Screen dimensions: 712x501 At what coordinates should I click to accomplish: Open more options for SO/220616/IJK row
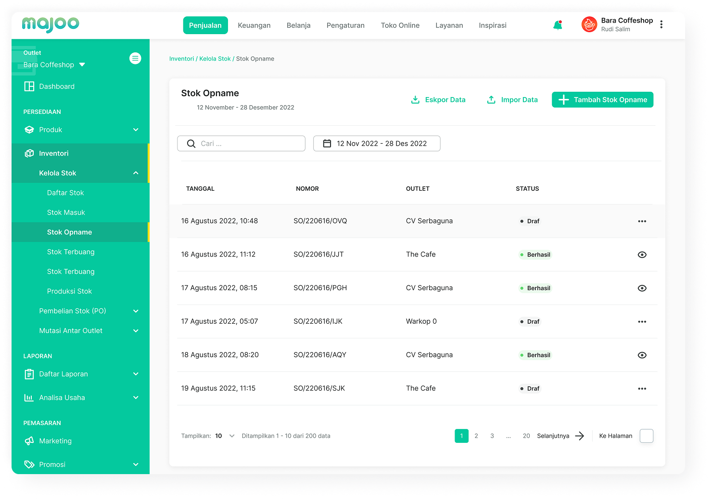tap(642, 322)
